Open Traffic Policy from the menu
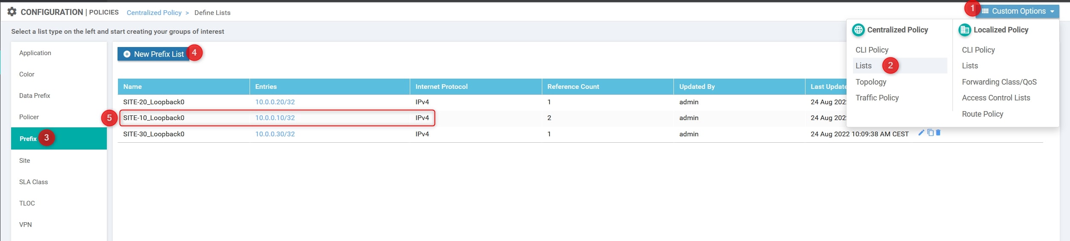 pyautogui.click(x=877, y=98)
